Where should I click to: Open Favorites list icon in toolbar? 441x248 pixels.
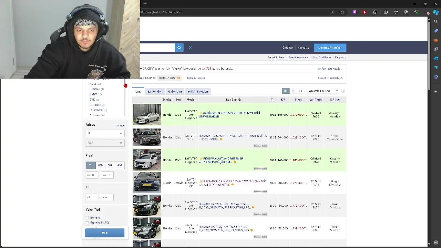[396, 12]
